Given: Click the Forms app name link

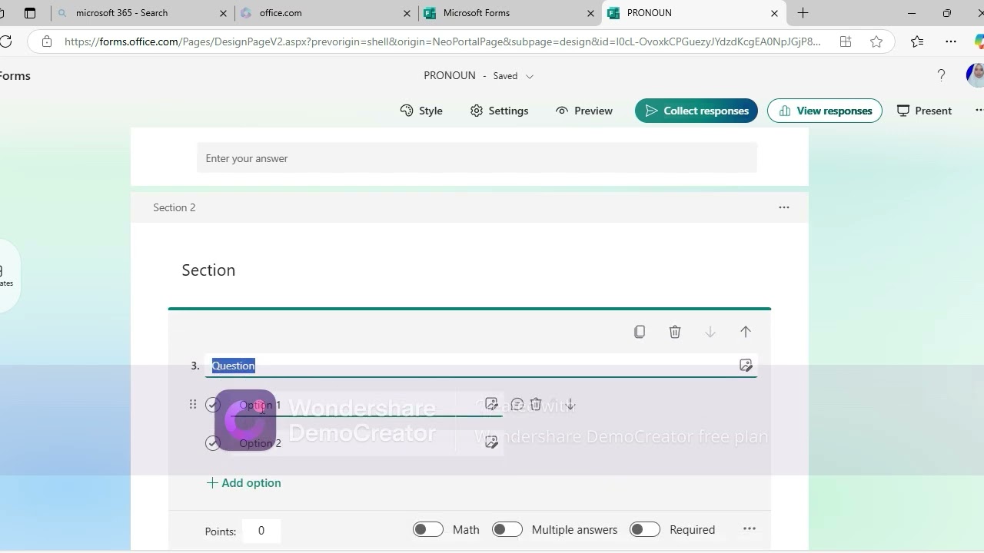Looking at the screenshot, I should (x=15, y=75).
